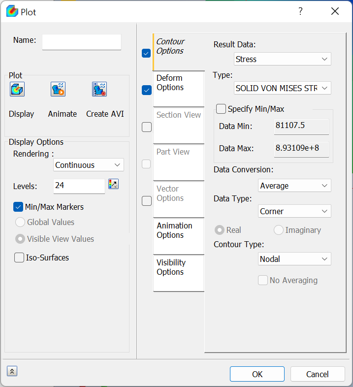Click the Animate plot icon

[58, 89]
